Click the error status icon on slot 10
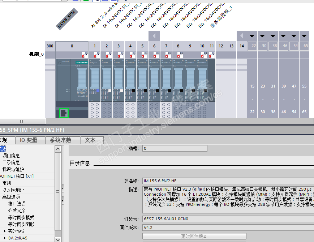 coord(204,55)
